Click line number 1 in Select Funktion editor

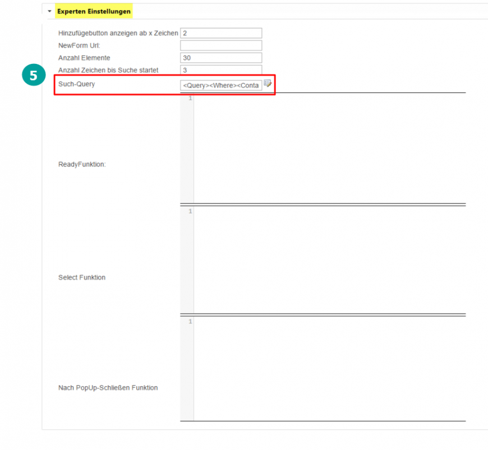[190, 211]
